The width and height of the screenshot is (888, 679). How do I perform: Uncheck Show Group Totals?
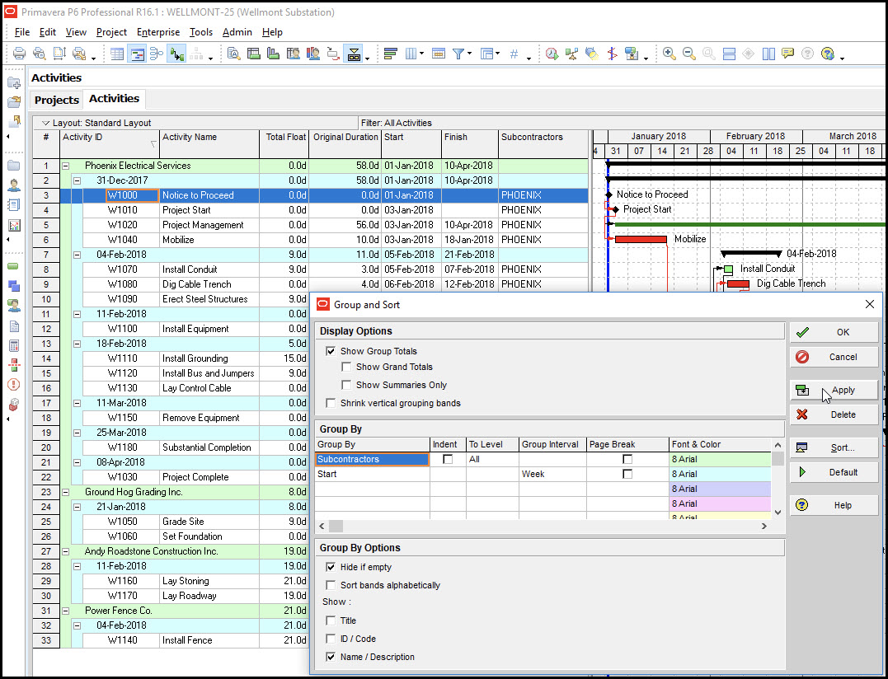pyautogui.click(x=331, y=351)
